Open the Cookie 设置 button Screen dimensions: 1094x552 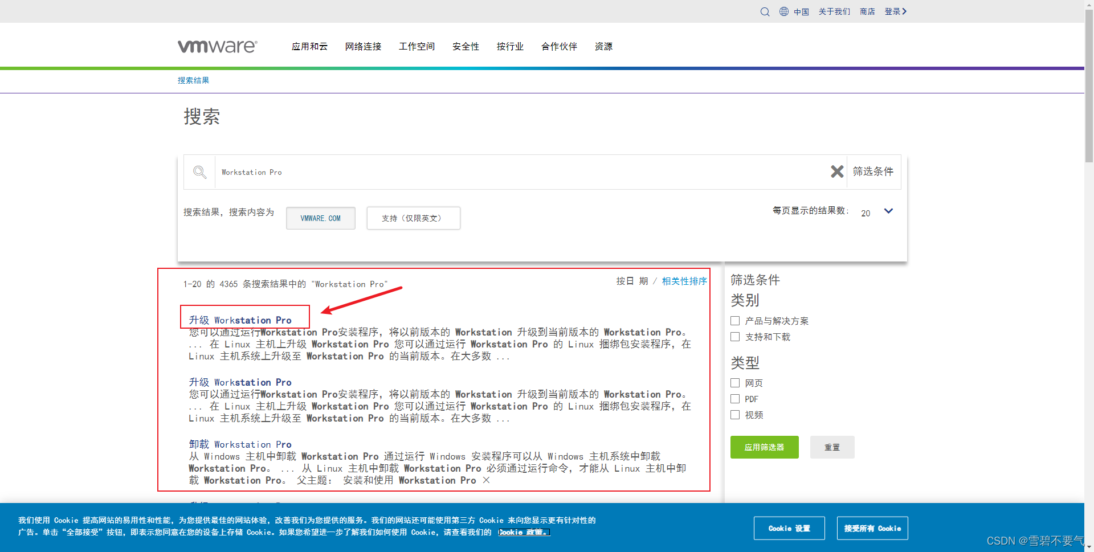tap(789, 528)
